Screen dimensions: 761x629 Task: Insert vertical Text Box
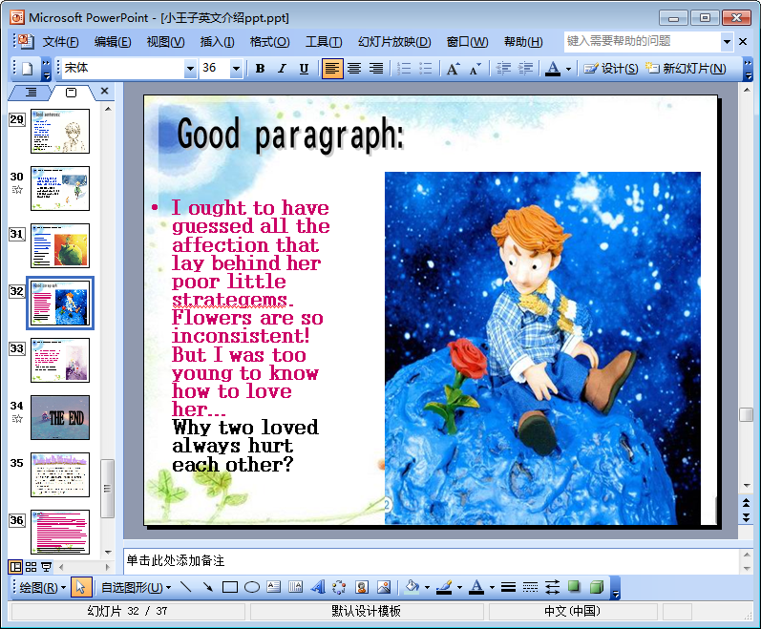click(x=296, y=587)
